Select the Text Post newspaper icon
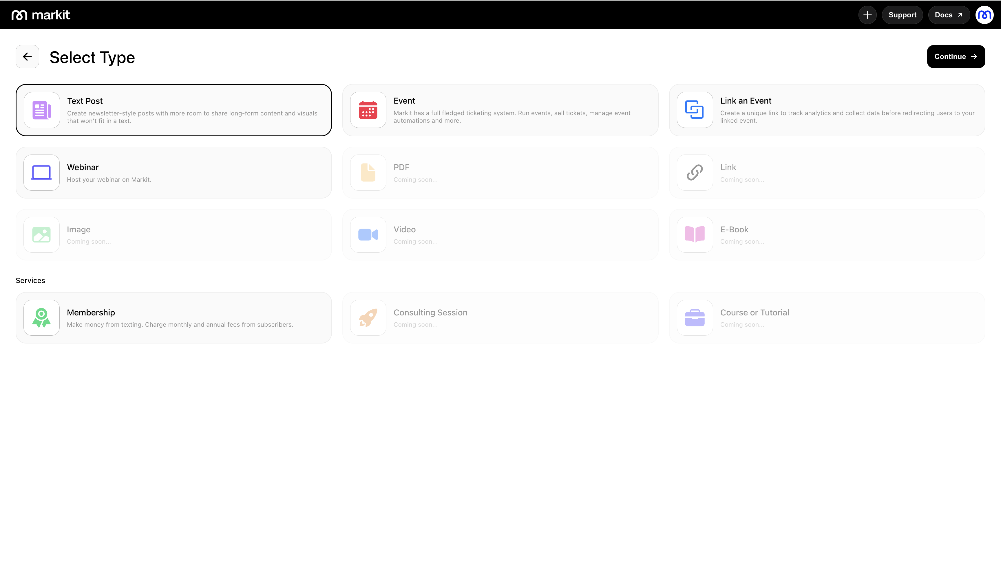The height and width of the screenshot is (577, 1001). point(41,110)
